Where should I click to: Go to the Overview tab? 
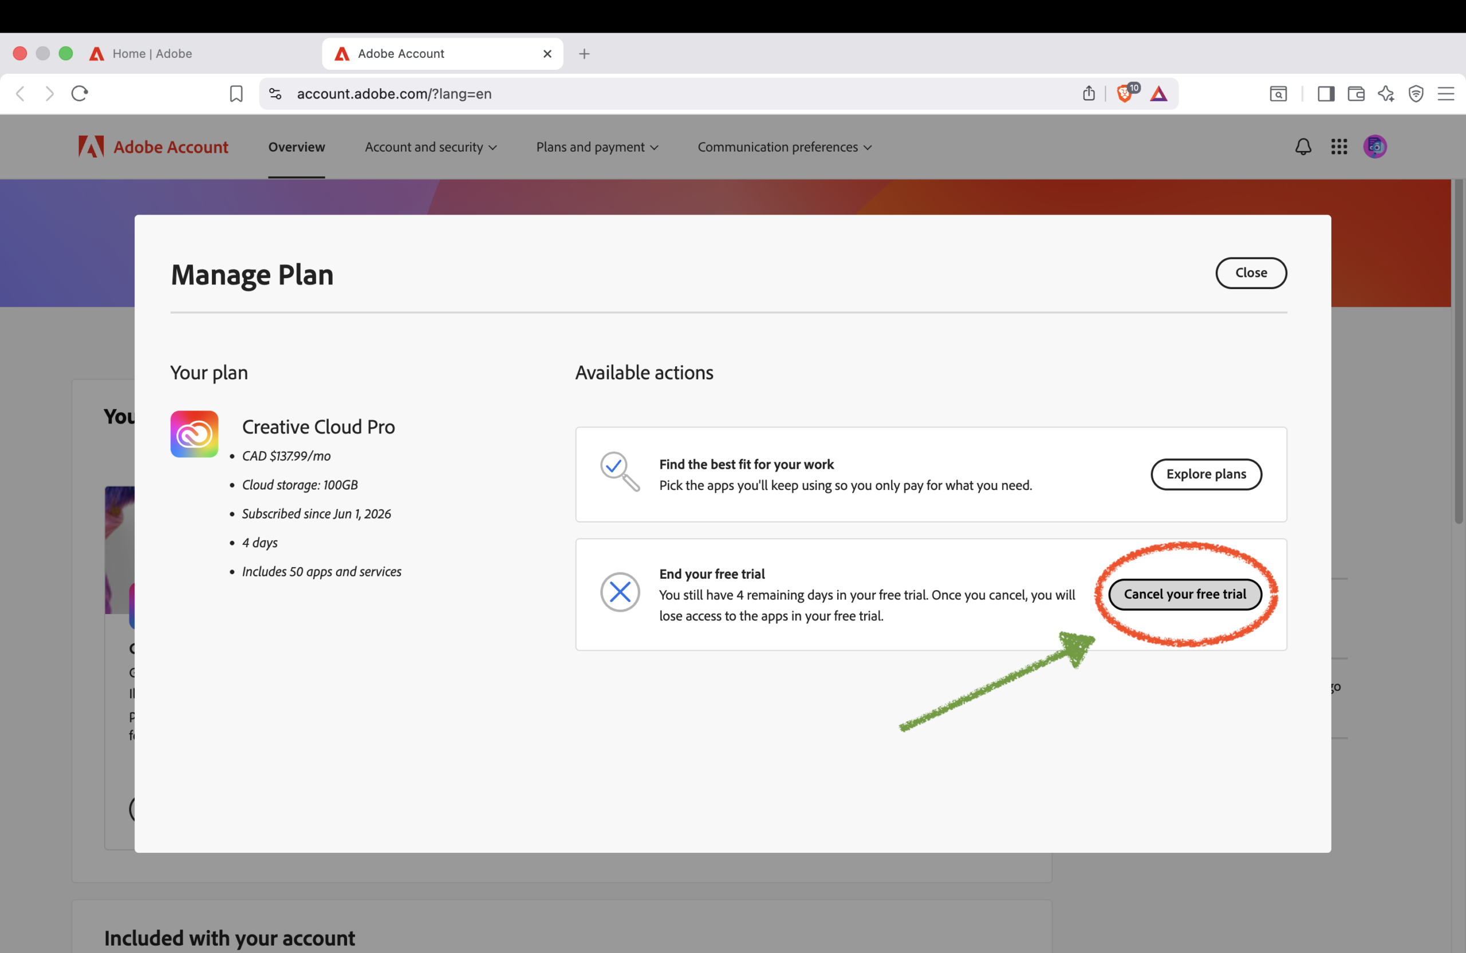tap(296, 147)
